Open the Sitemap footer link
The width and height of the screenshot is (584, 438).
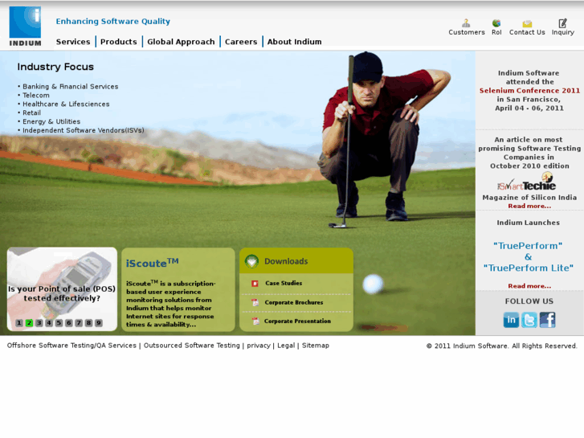[x=316, y=346]
